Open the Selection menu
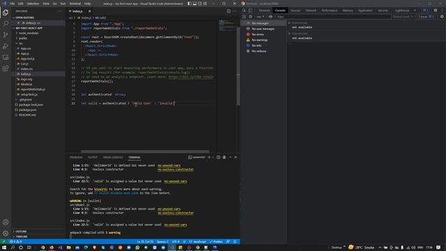Viewport: 446px width, 251px height. tap(33, 3)
